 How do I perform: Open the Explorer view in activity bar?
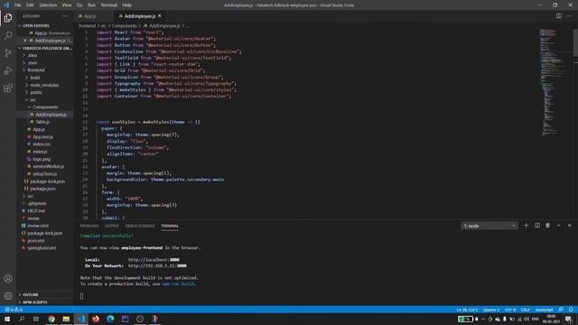click(x=8, y=18)
